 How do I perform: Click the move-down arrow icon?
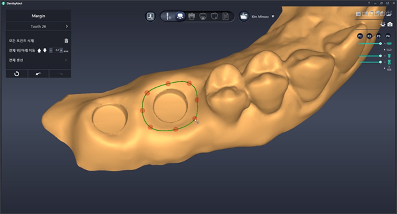pos(45,50)
